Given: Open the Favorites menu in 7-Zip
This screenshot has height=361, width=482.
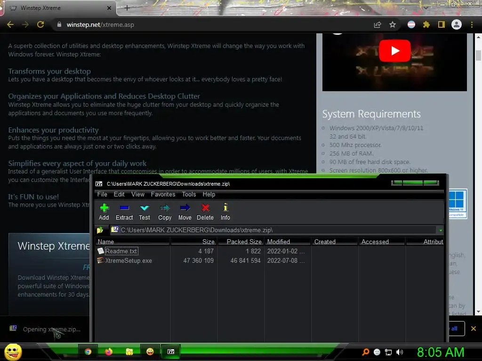Looking at the screenshot, I should [163, 194].
